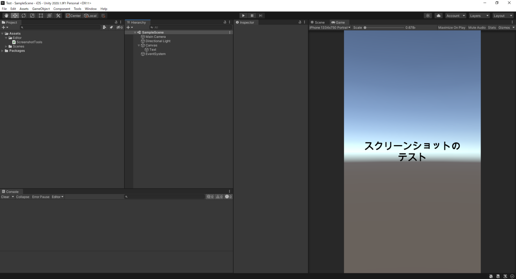Viewport: 516px width, 279px height.
Task: Click Search by Type in Project panel
Action: click(x=104, y=27)
